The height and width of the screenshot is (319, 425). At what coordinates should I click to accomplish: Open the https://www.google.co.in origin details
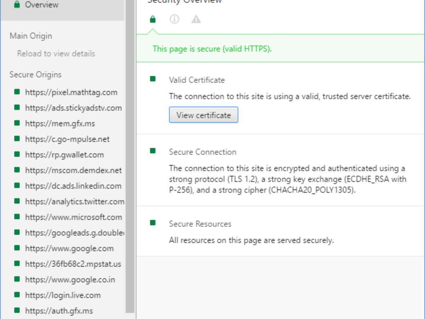point(70,279)
